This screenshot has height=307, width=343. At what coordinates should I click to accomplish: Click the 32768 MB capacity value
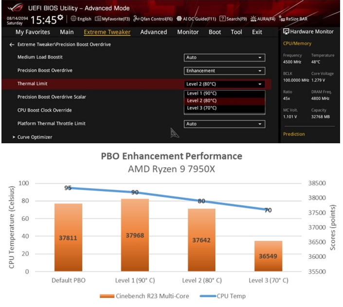(x=321, y=117)
